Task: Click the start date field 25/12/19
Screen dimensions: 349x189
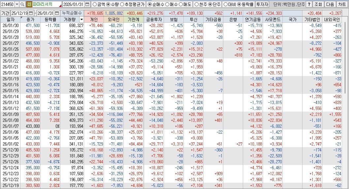Action: pyautogui.click(x=19, y=13)
